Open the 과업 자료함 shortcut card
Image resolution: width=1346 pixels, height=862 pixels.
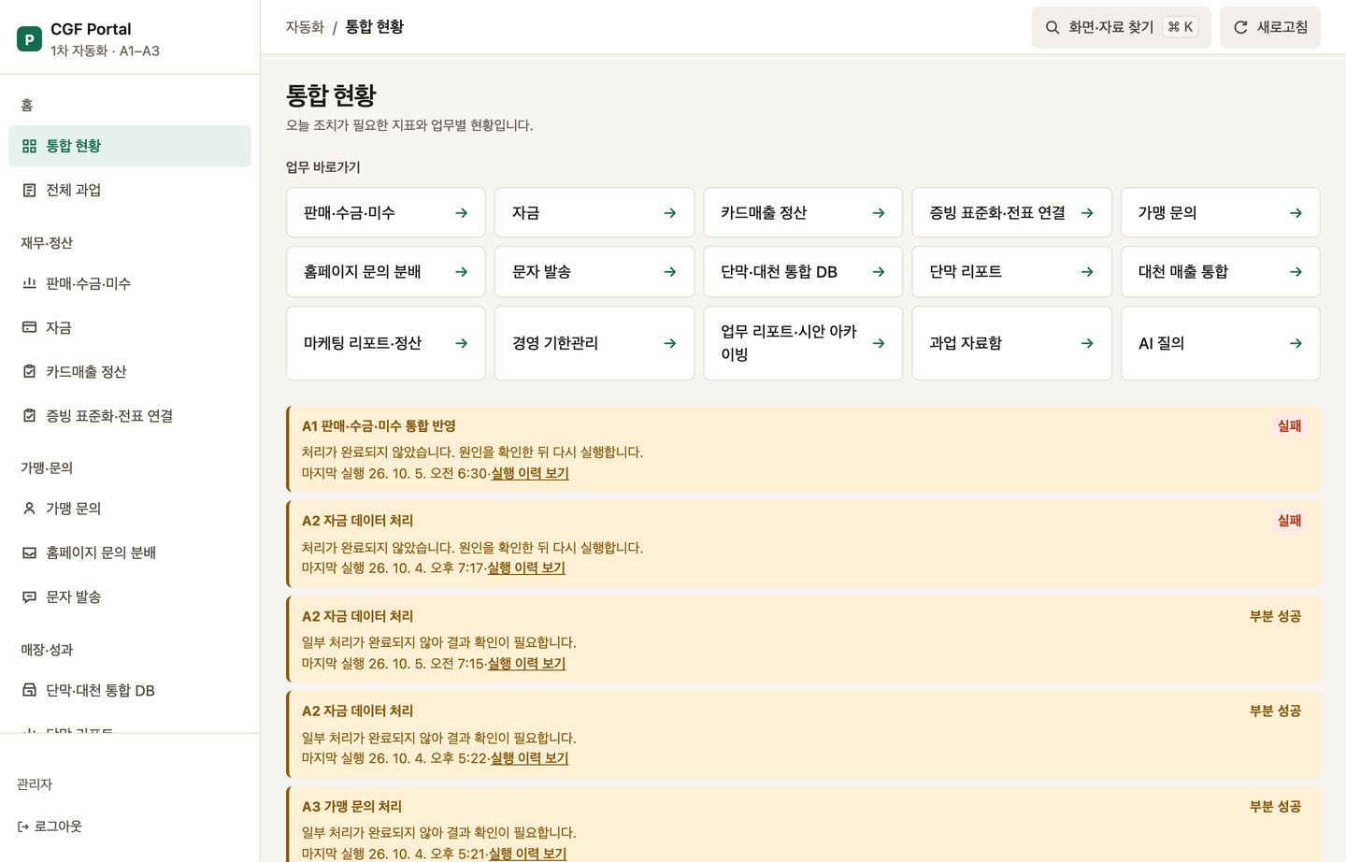tap(1011, 343)
